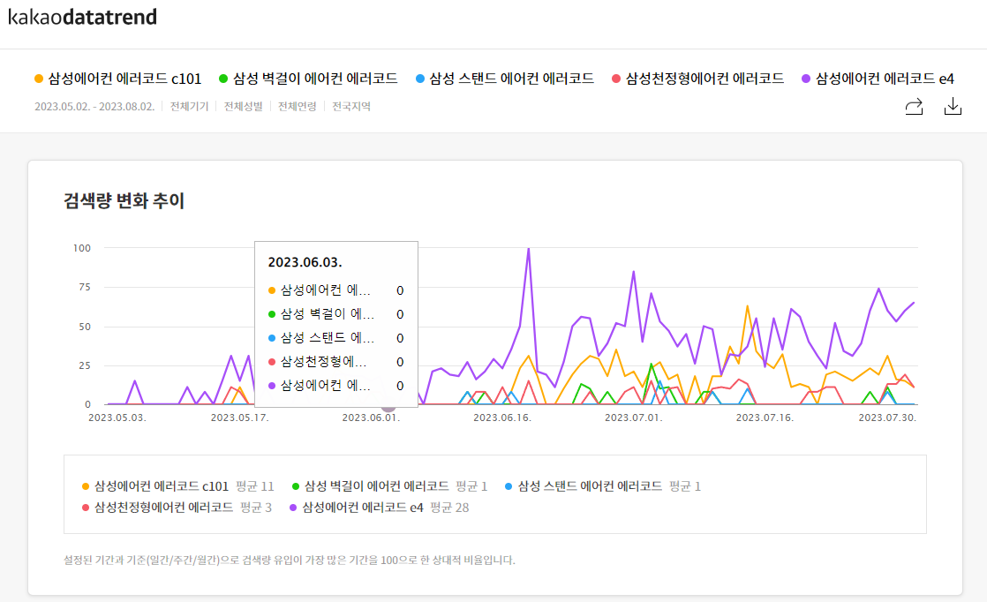The height and width of the screenshot is (602, 987).
Task: Select keyword 삼성 벽걸이 에어컨 에러코드 at top
Action: 315,79
